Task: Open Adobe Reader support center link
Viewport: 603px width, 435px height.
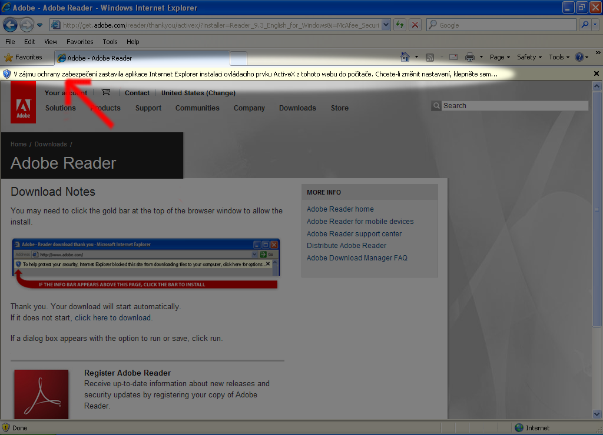Action: [x=354, y=234]
